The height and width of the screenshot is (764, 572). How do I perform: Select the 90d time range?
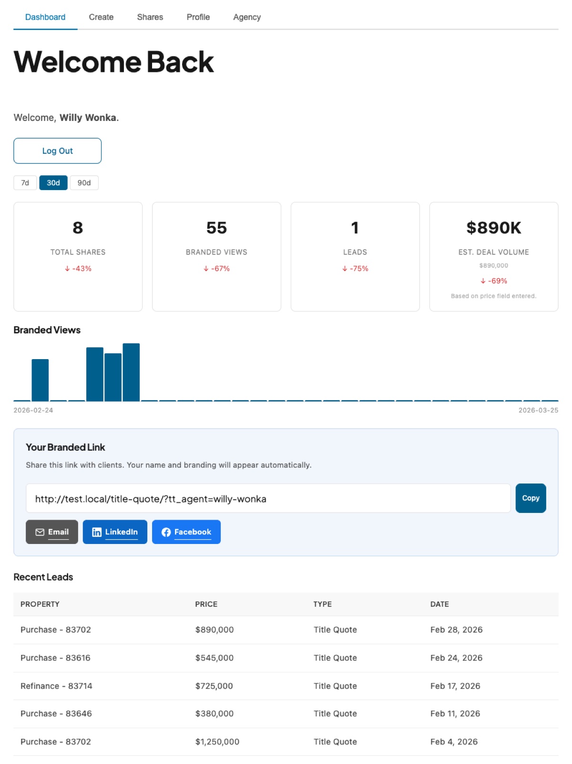pos(84,183)
